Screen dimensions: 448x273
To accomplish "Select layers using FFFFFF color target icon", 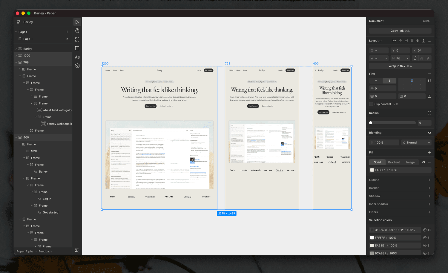I will [425, 238].
